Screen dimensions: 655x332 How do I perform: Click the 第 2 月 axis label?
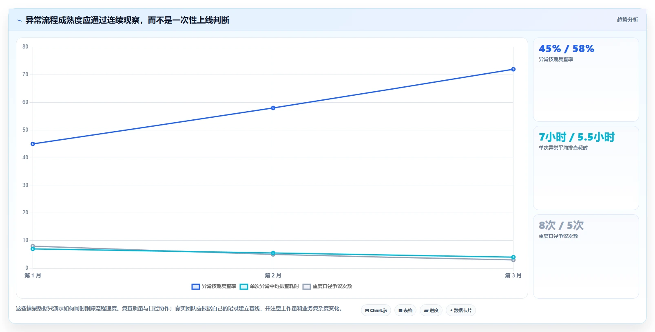pyautogui.click(x=273, y=275)
